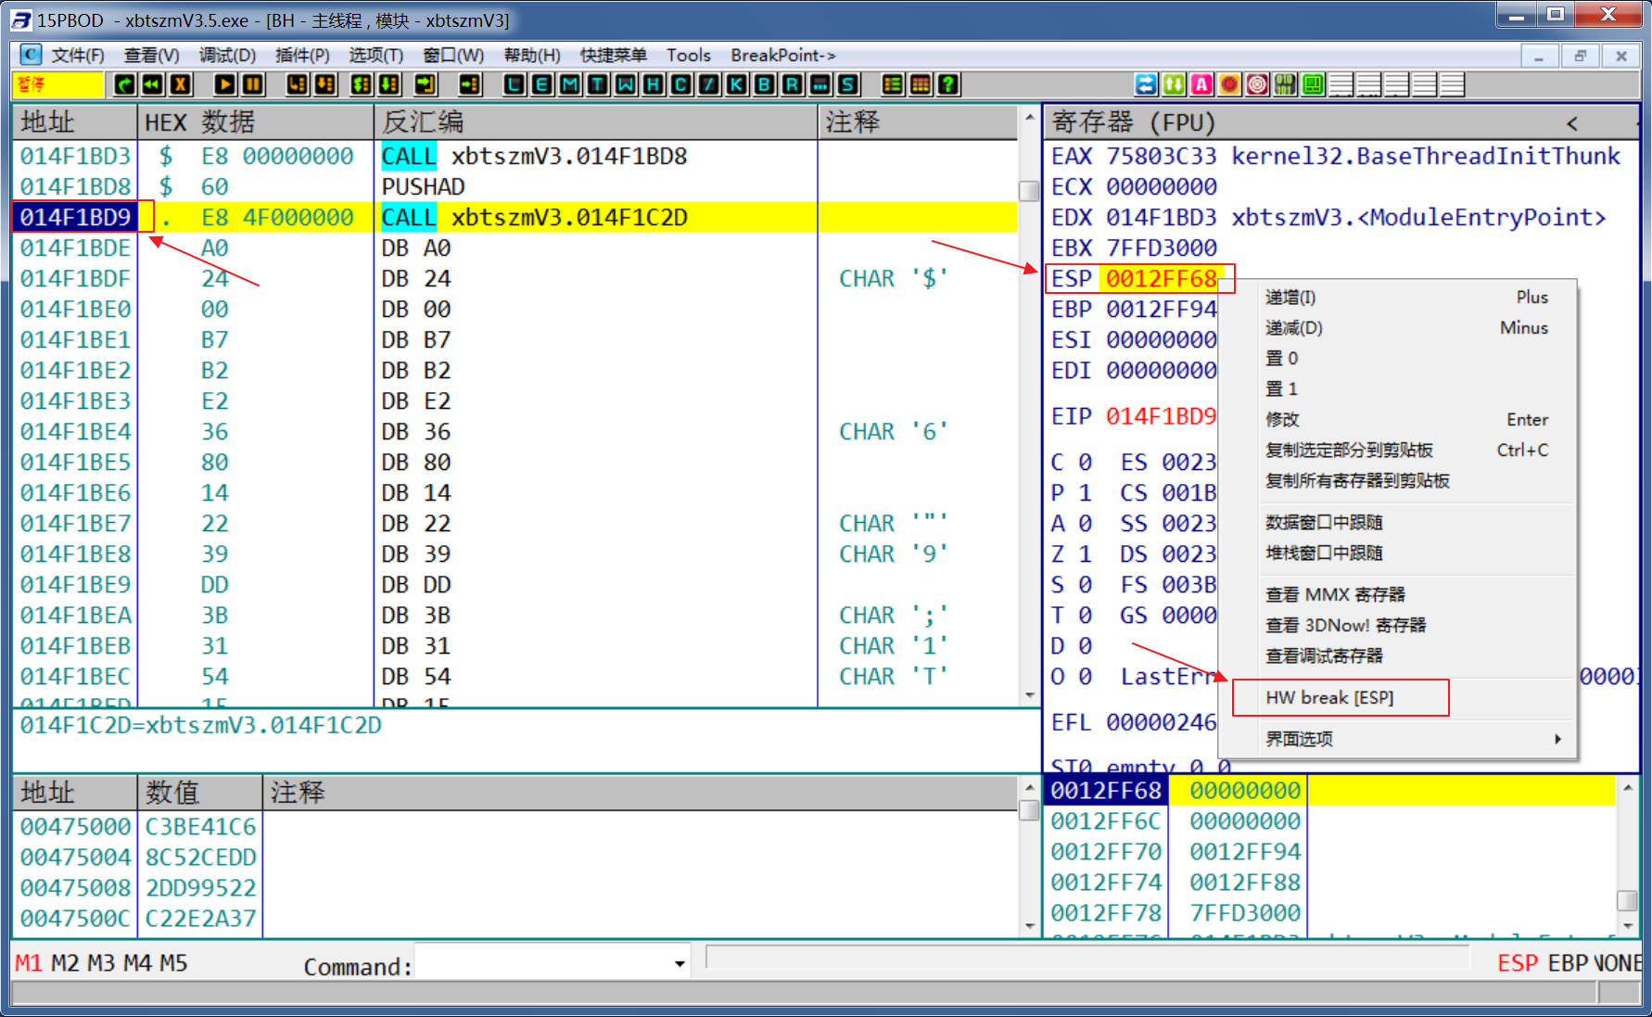
Task: Click the EBP button in status bar
Action: coord(1569,963)
